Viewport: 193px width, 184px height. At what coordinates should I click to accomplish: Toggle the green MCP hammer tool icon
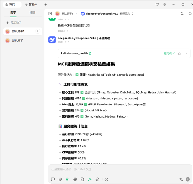[90, 179]
